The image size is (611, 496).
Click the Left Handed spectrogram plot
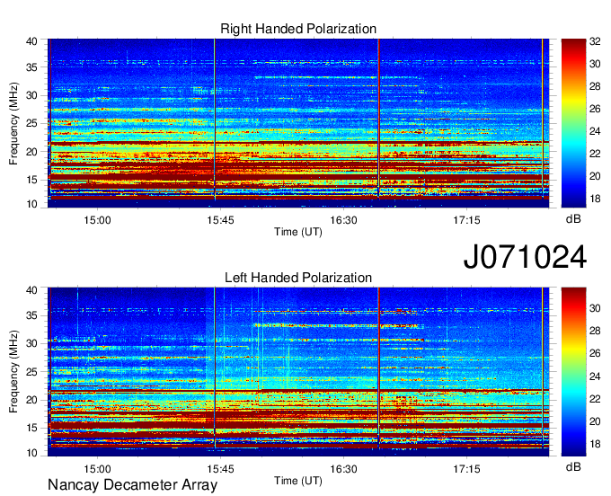pos(298,372)
